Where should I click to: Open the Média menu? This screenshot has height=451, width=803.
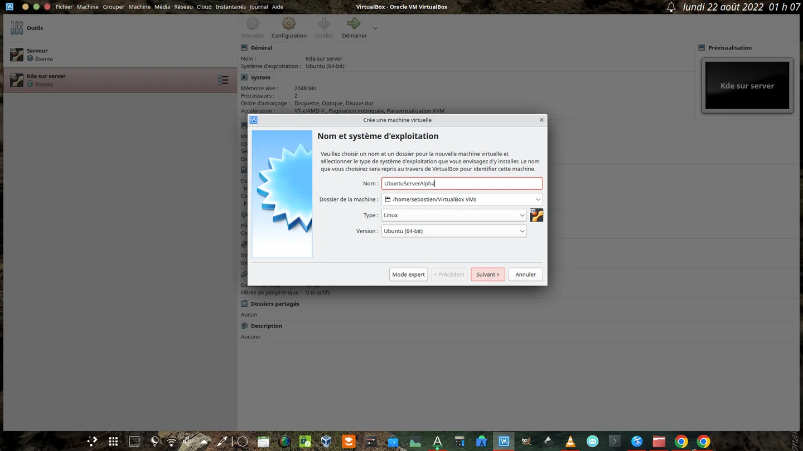coord(162,7)
